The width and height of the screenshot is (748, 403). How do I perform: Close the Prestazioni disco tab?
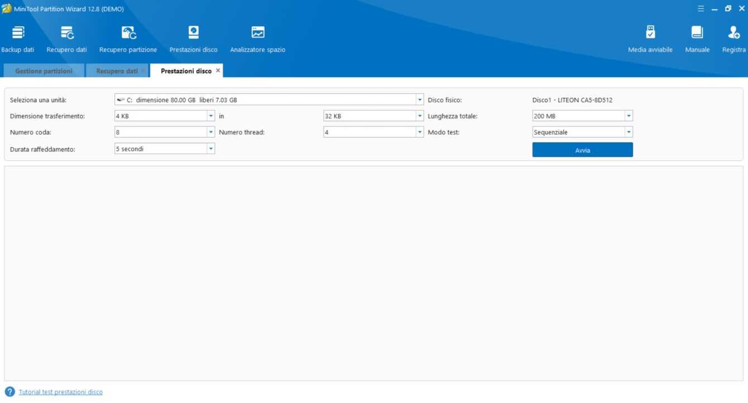pyautogui.click(x=218, y=70)
